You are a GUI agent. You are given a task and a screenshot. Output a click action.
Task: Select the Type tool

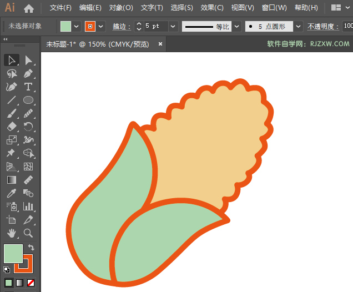[x=28, y=87]
